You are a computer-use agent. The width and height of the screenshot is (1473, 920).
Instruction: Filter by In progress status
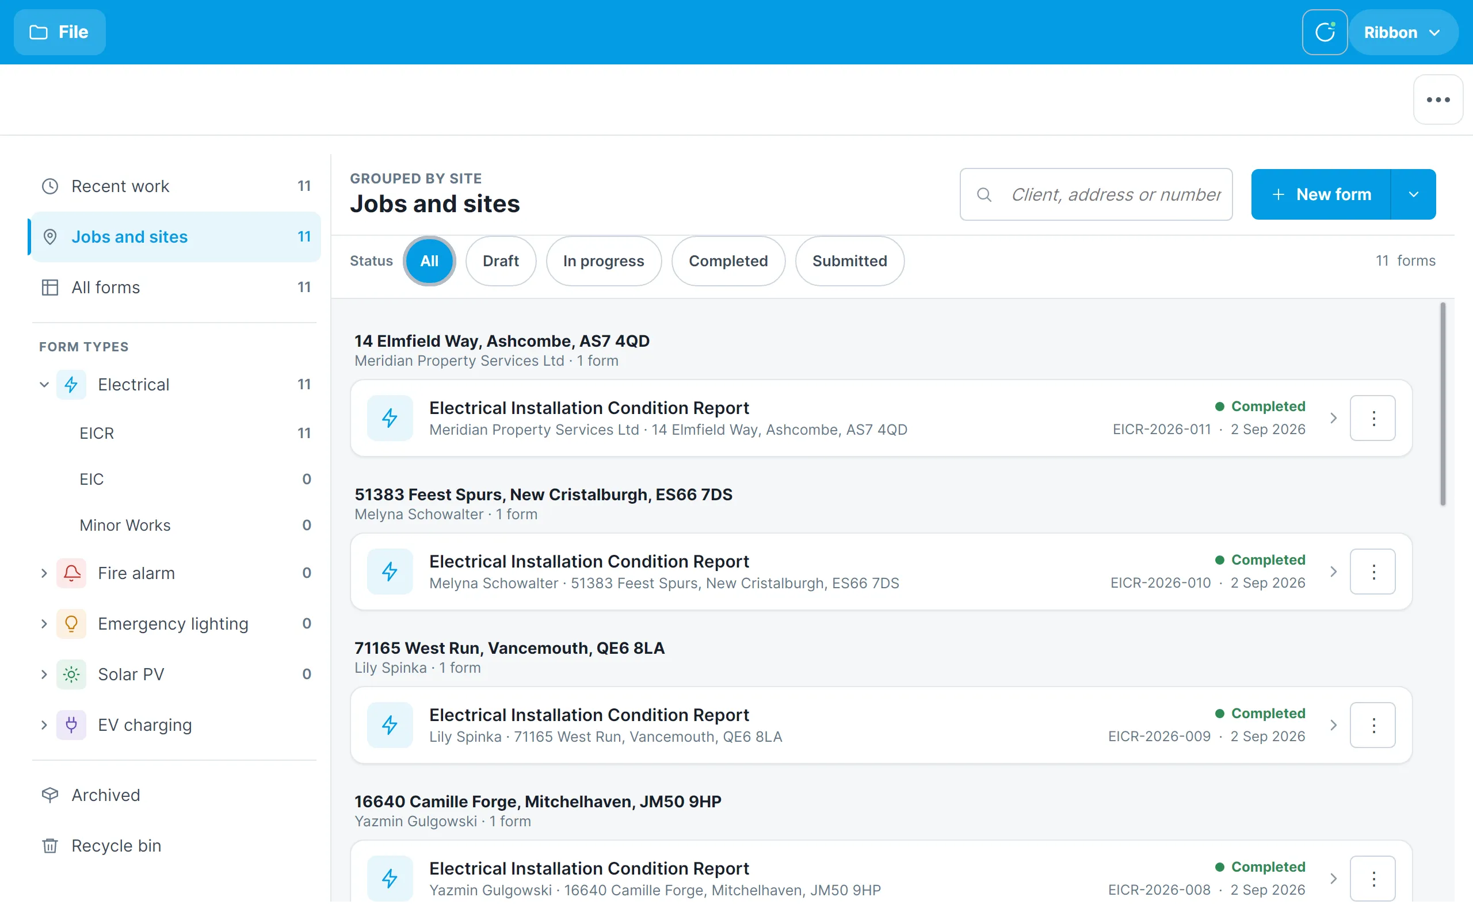pyautogui.click(x=603, y=261)
